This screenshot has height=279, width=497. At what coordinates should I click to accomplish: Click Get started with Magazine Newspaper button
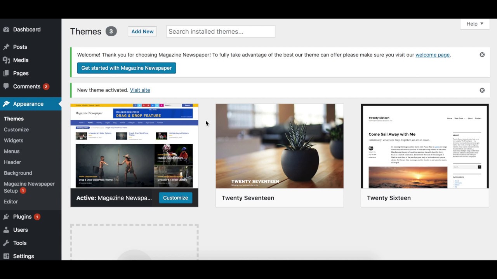point(127,68)
